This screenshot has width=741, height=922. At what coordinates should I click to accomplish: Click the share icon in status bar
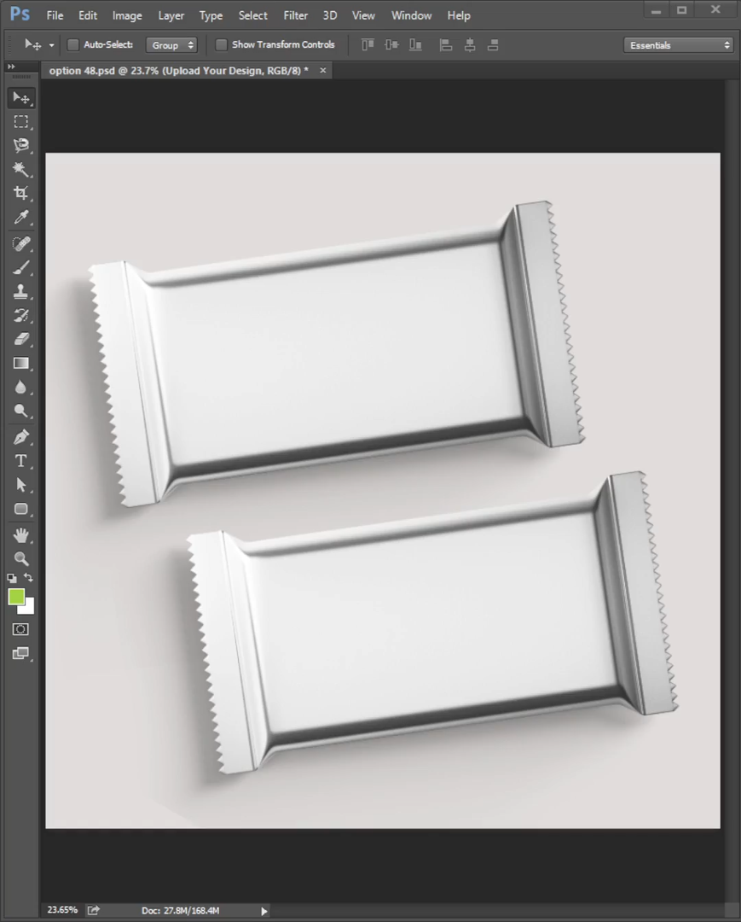pyautogui.click(x=93, y=910)
